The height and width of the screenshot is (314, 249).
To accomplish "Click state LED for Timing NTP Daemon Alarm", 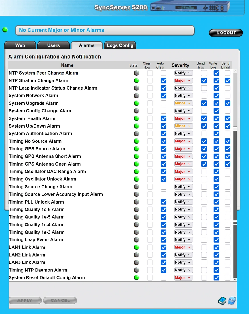I will point(136,270).
